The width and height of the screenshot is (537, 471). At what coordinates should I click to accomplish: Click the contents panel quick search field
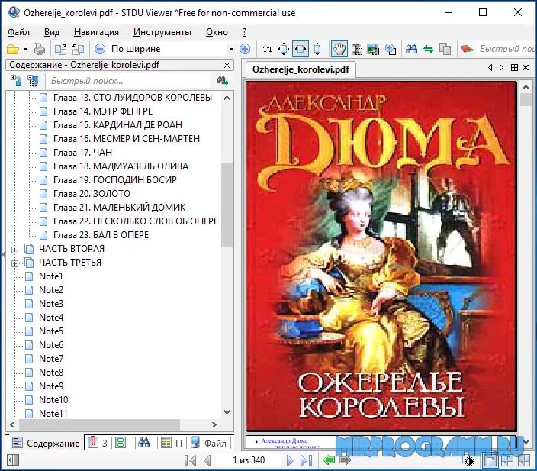tap(128, 81)
